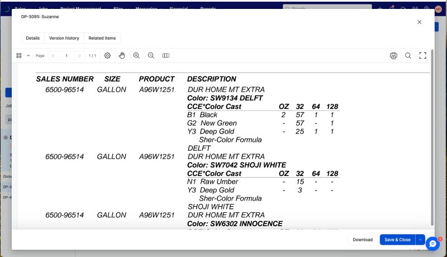Expand the Save & Close options arrow
Image resolution: width=447 pixels, height=257 pixels.
click(420, 240)
